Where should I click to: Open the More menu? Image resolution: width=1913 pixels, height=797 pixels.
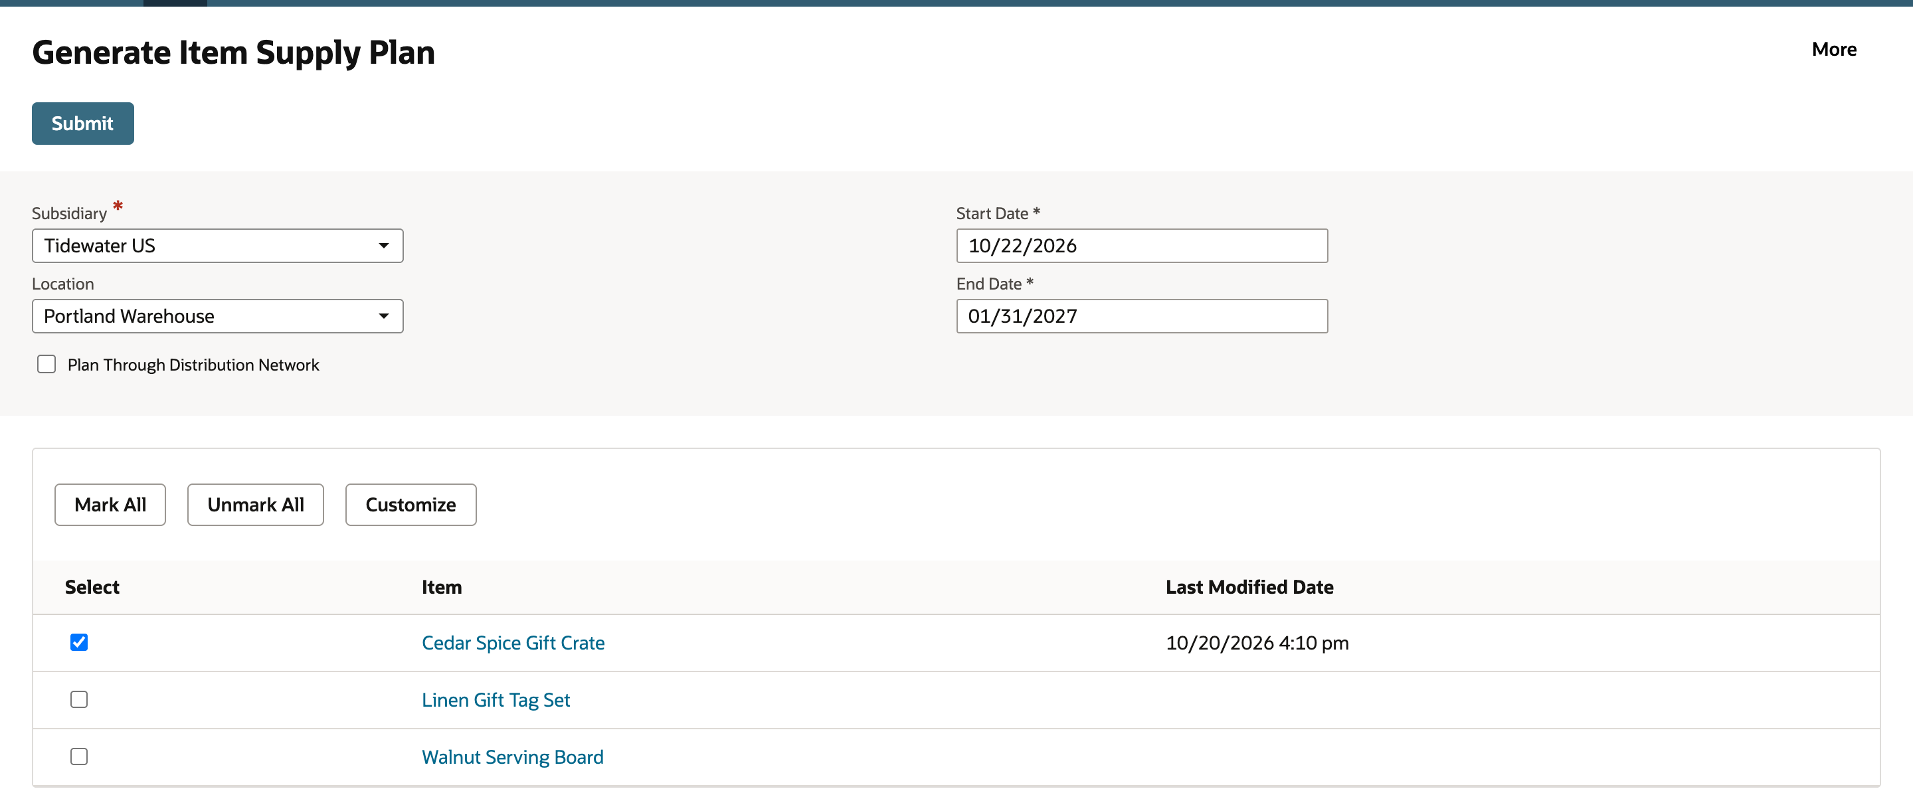click(x=1833, y=49)
